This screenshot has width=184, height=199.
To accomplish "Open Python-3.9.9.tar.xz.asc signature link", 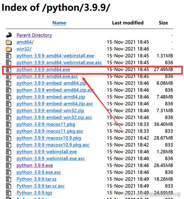I will 40,186.
